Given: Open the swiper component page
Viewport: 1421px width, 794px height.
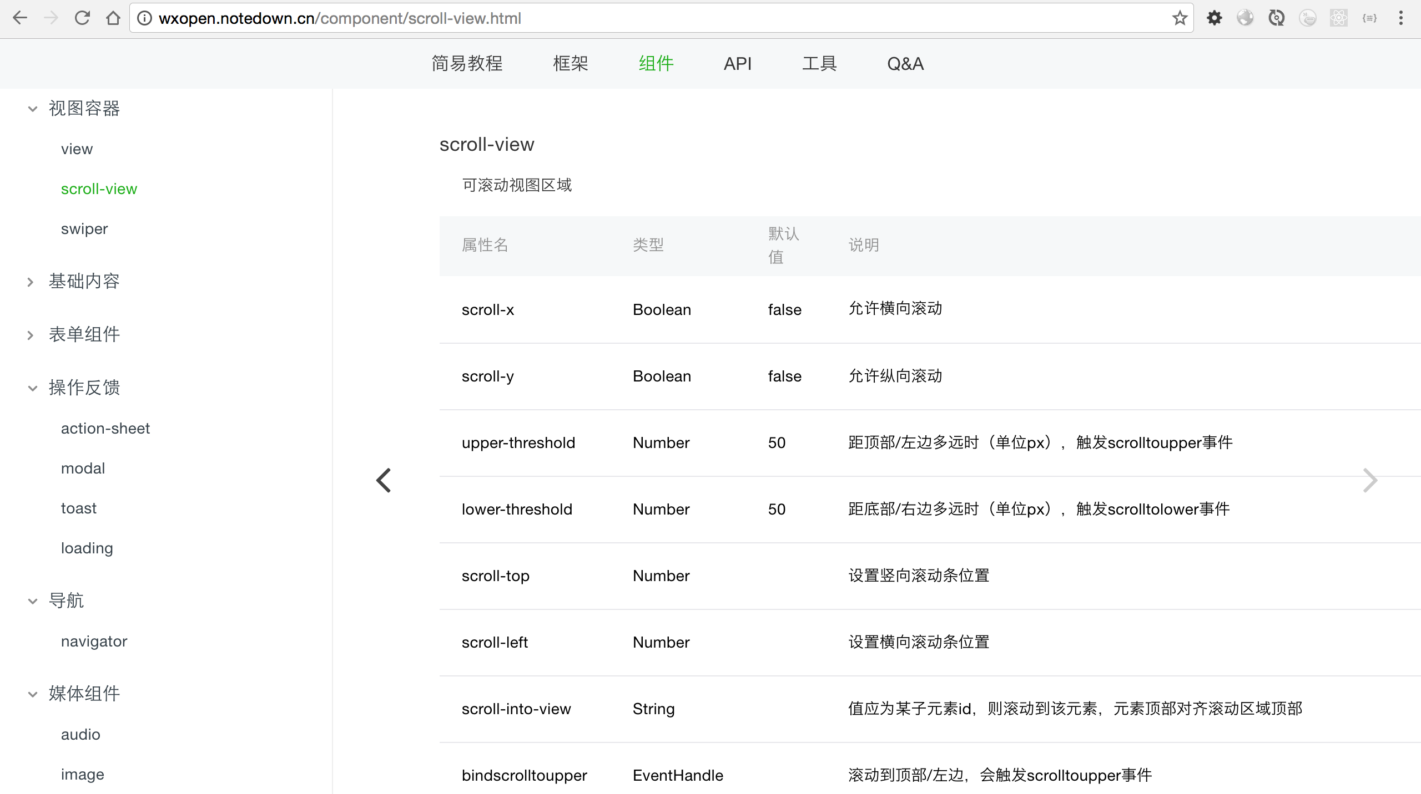Looking at the screenshot, I should [x=84, y=229].
